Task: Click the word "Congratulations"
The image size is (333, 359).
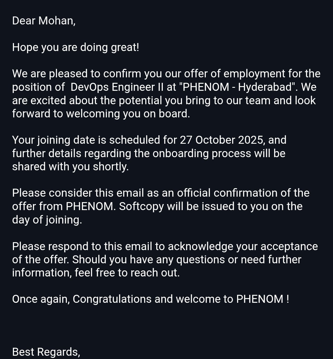Action: pyautogui.click(x=112, y=299)
